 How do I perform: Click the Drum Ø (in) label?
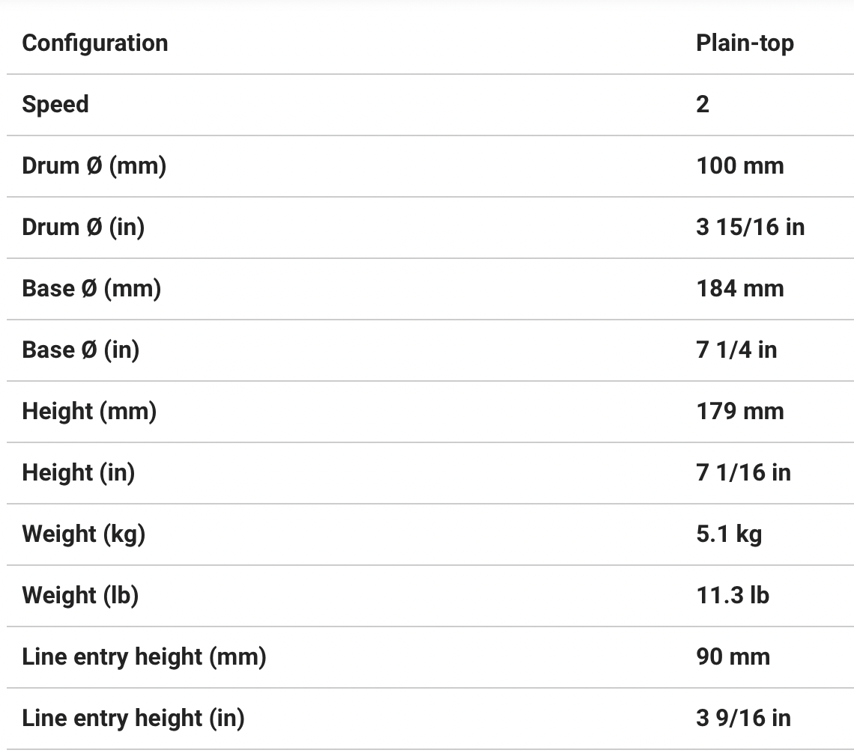click(83, 228)
